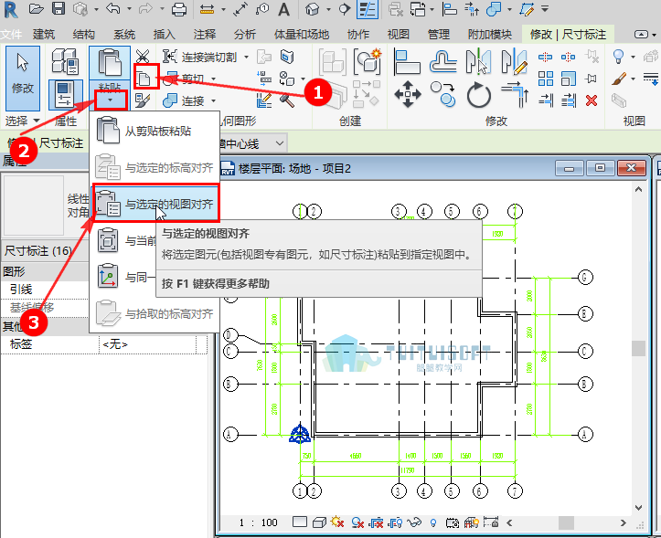Delete selection with red X icon
The image size is (661, 538).
[x=592, y=100]
